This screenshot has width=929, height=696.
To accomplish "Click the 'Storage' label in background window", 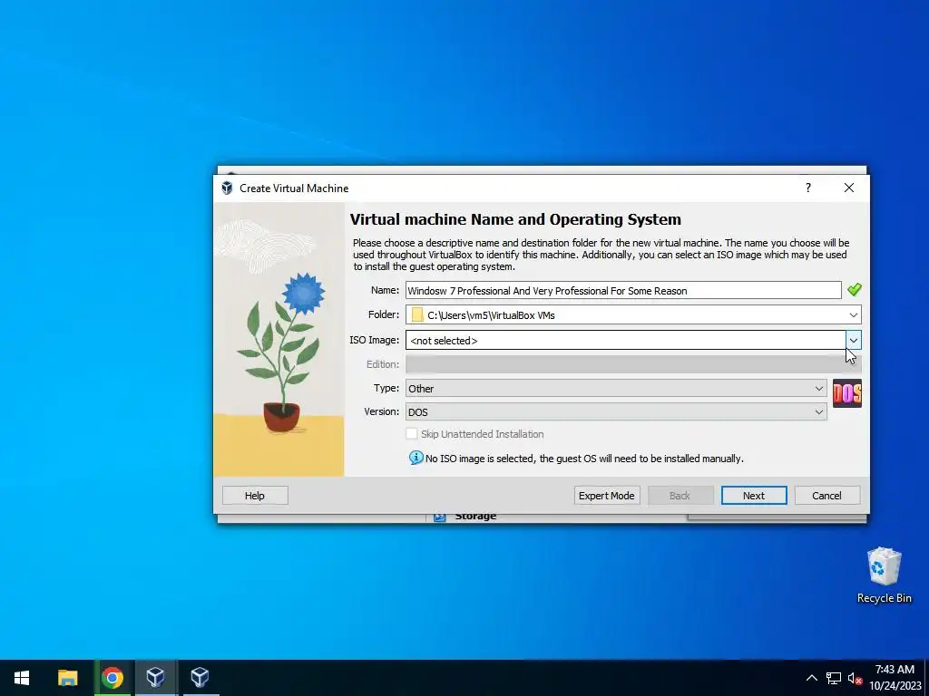I will tap(475, 517).
